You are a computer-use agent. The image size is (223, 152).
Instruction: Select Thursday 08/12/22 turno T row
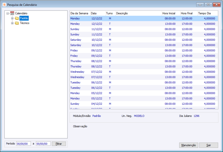(144, 66)
